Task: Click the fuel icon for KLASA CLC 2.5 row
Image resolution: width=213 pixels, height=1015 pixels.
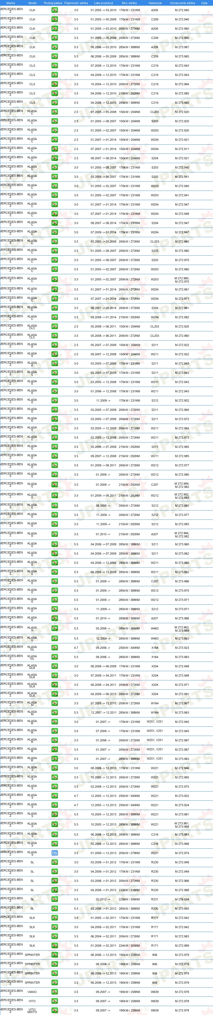Action: (x=54, y=327)
